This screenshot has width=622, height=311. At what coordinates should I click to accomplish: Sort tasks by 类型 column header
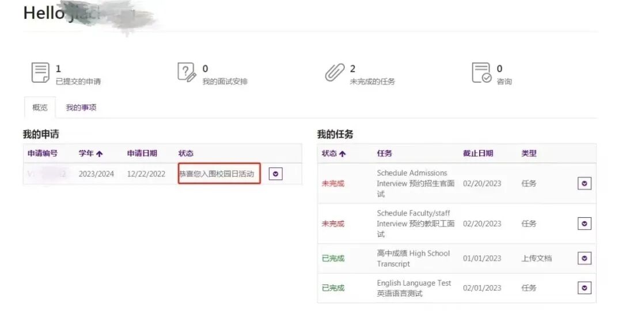tap(529, 153)
